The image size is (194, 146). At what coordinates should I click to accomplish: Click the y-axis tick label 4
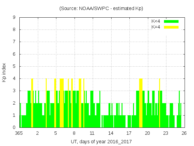(14, 78)
